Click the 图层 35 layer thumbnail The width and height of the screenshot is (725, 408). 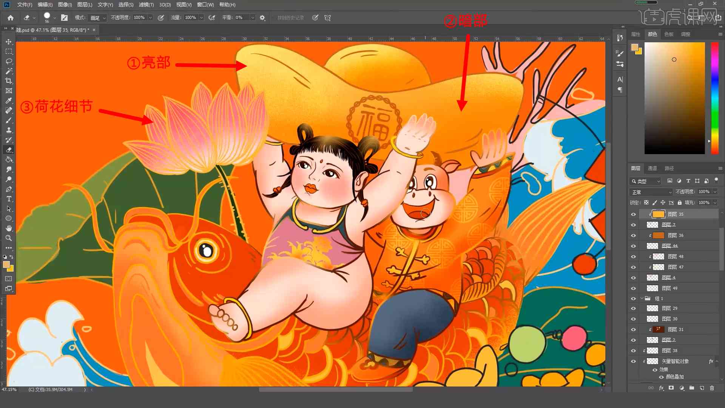click(658, 214)
